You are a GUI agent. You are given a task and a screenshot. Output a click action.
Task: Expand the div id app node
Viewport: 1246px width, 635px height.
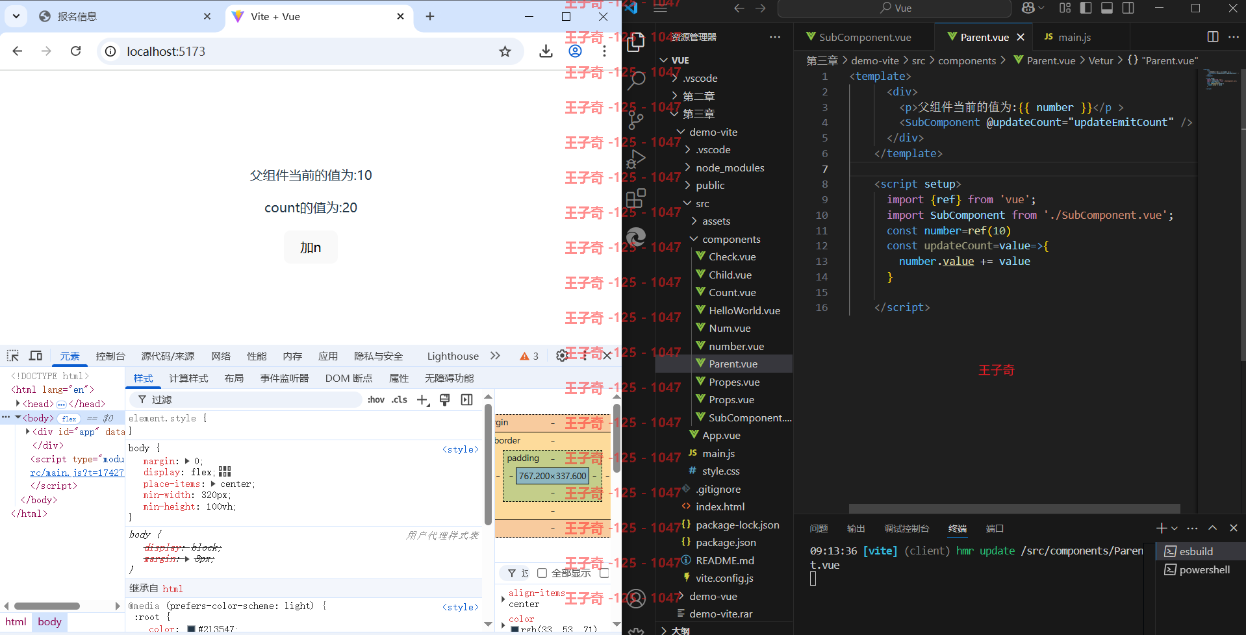point(27,432)
